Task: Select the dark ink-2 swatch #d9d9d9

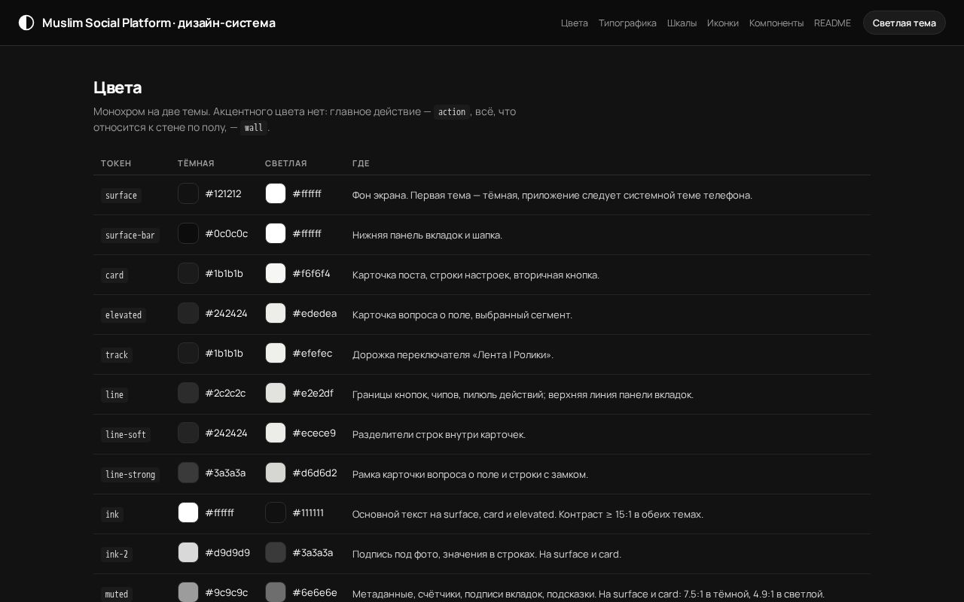Action: tap(188, 552)
